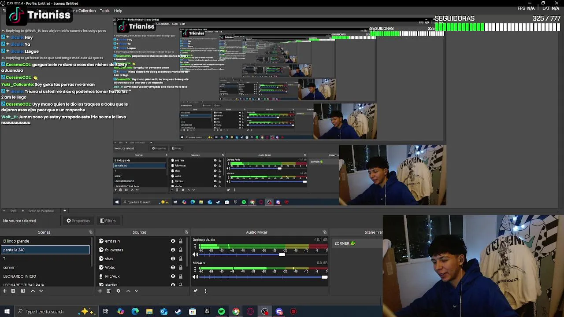Move the selected source down
564x317 pixels.
(x=137, y=291)
